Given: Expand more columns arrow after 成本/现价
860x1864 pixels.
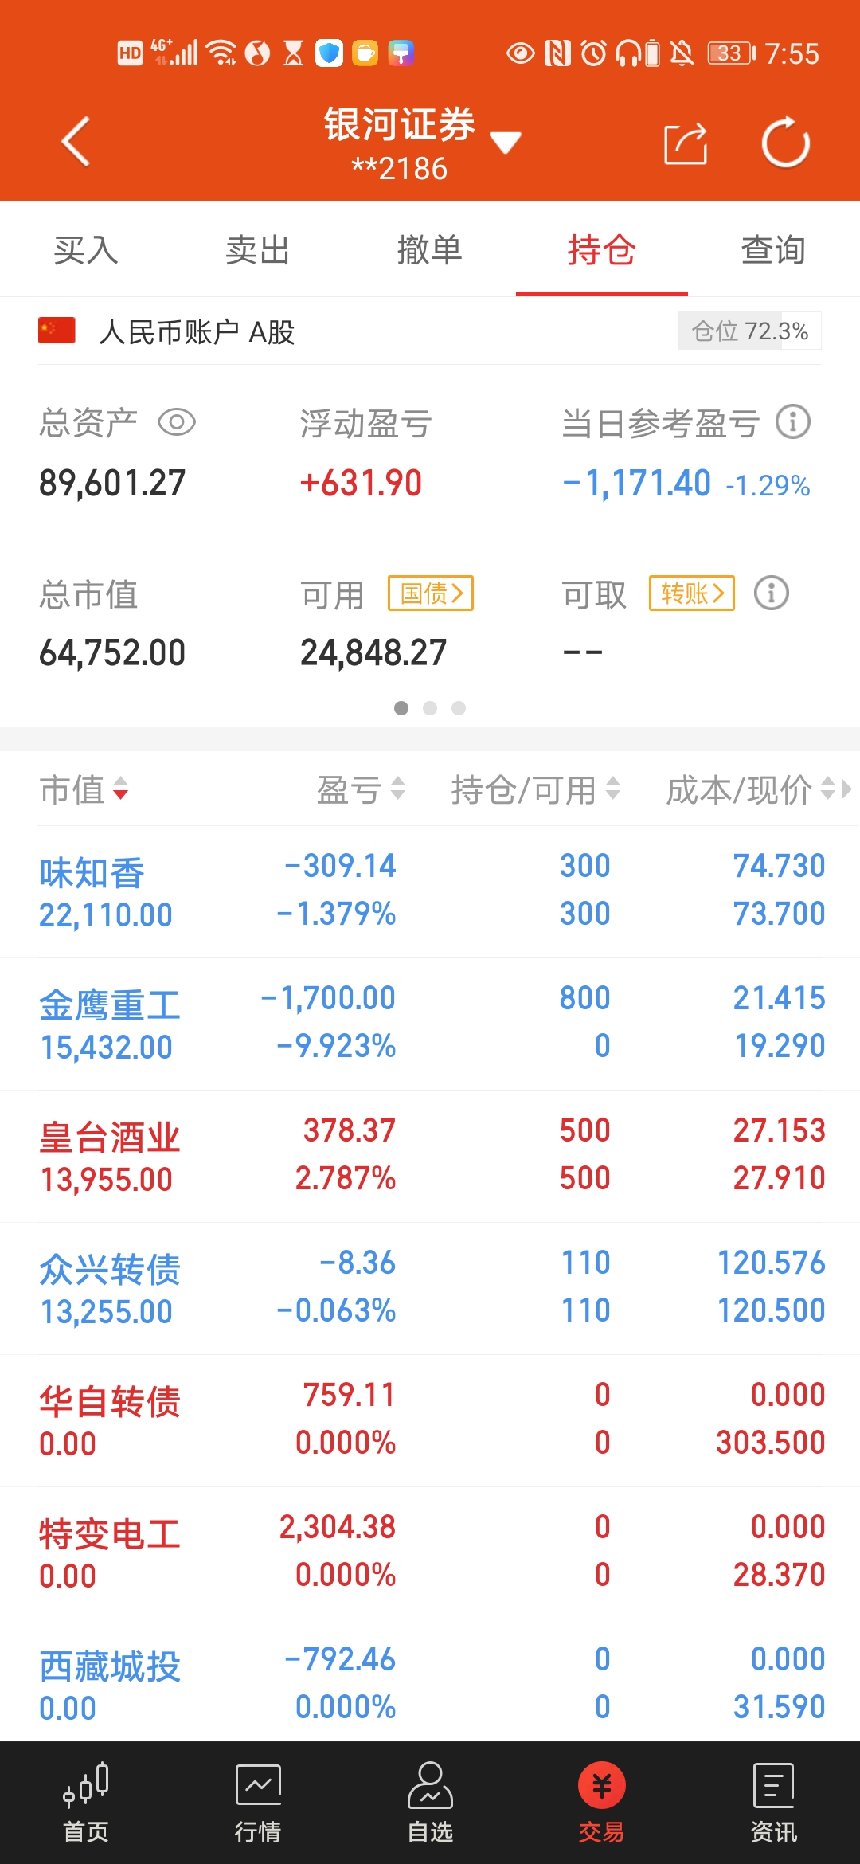Looking at the screenshot, I should (x=846, y=789).
